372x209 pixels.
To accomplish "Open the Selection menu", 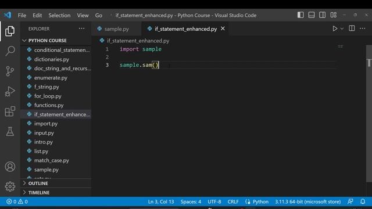I will click(59, 16).
